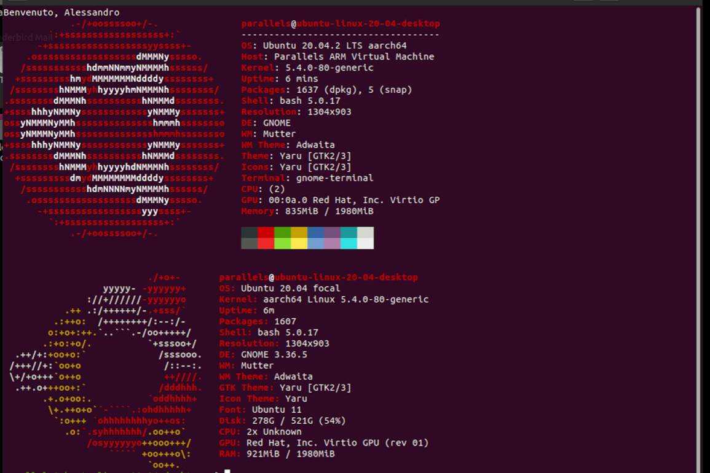Click 'GPU: 00:0a.0 Red Hat, Inc.' line

click(x=341, y=200)
